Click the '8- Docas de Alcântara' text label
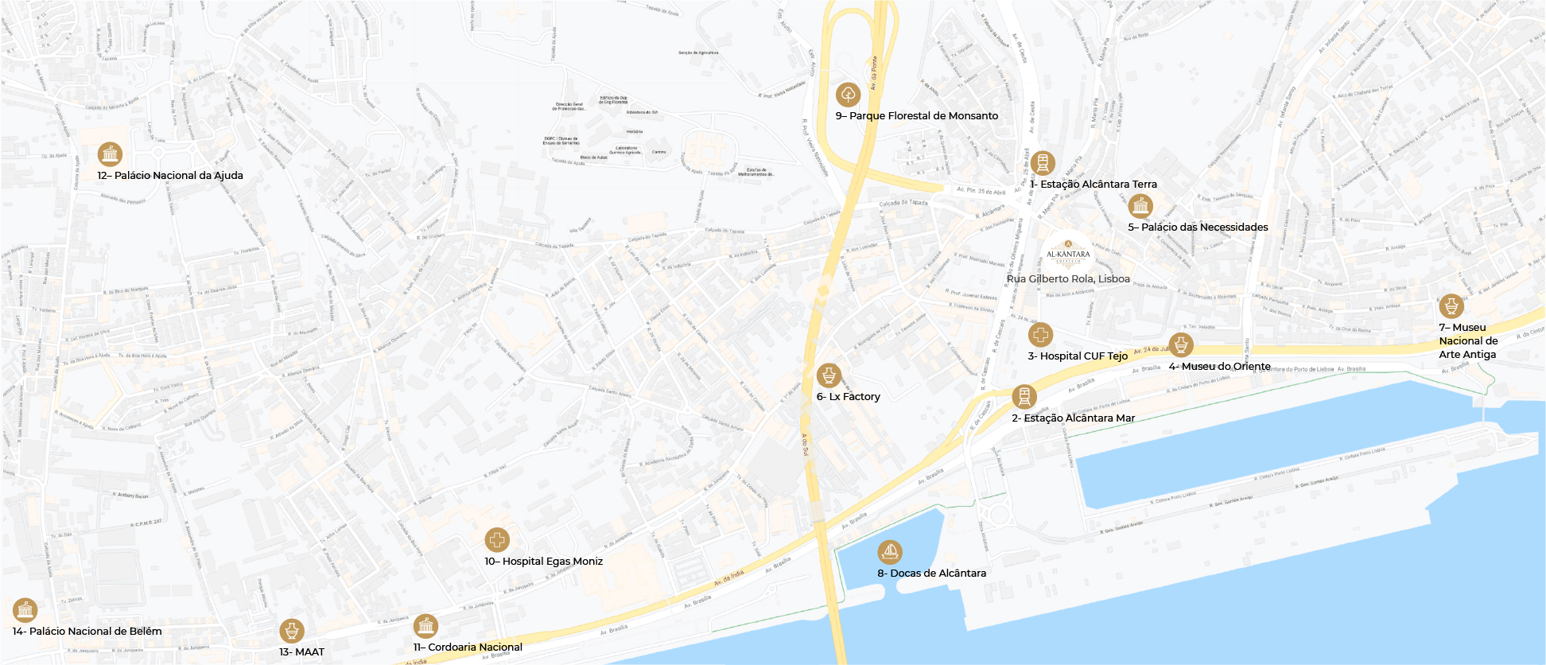This screenshot has width=1546, height=665. point(931,574)
